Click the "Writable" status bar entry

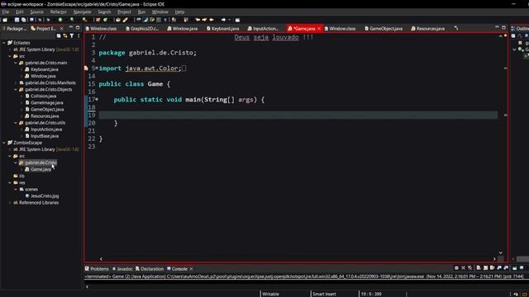coord(270,294)
